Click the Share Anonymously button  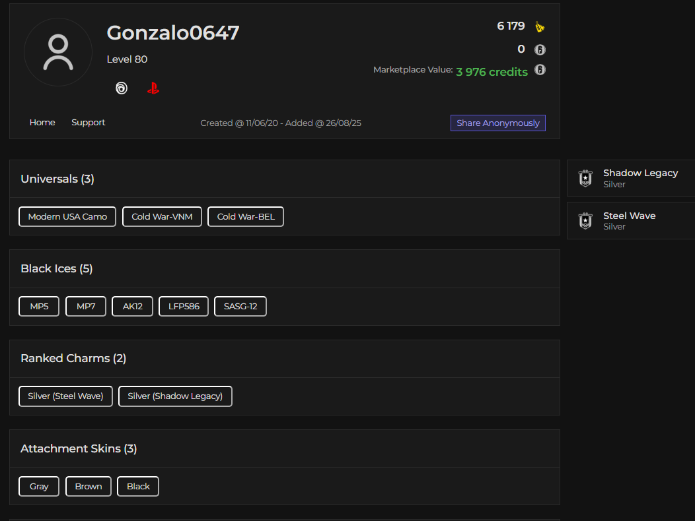point(497,123)
